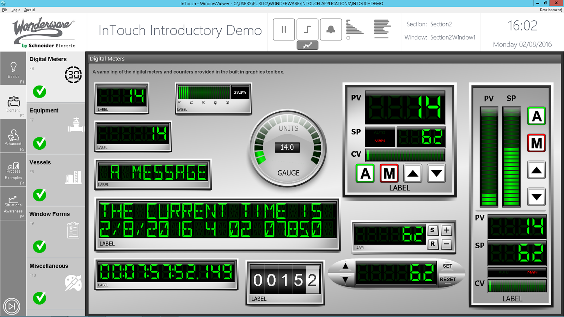Increase the setpoint with the up arrow beside M
Viewport: 564px width, 317px height.
point(412,173)
